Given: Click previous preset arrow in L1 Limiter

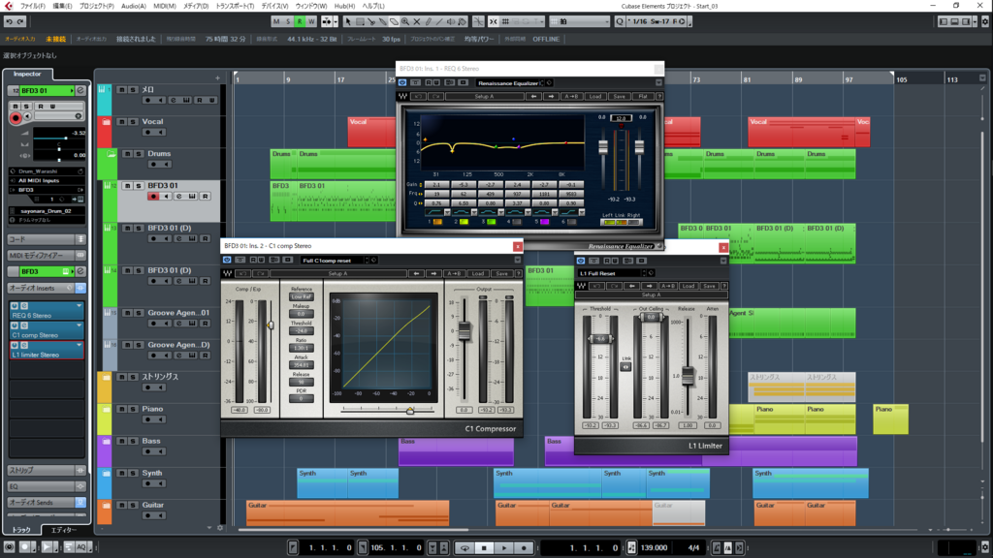Looking at the screenshot, I should [x=631, y=286].
